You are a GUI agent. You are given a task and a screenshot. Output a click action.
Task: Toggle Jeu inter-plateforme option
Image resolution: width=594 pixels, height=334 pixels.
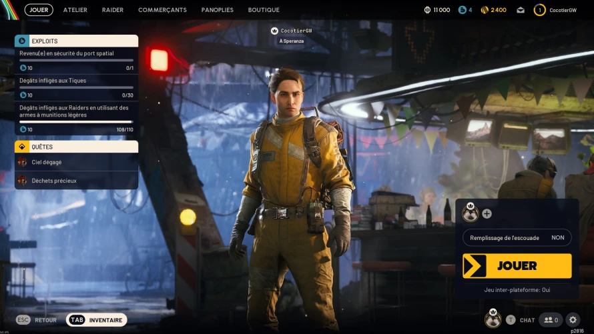(x=517, y=290)
